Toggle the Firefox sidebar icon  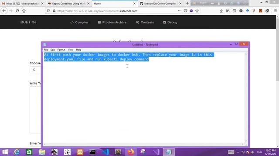pyautogui.click(x=235, y=11)
